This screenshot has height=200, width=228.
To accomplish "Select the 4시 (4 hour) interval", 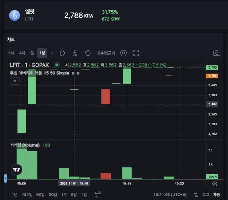I will 22,53.
